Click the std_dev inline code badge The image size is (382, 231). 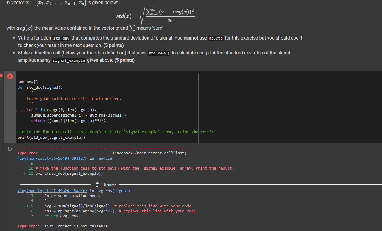pyautogui.click(x=61, y=38)
